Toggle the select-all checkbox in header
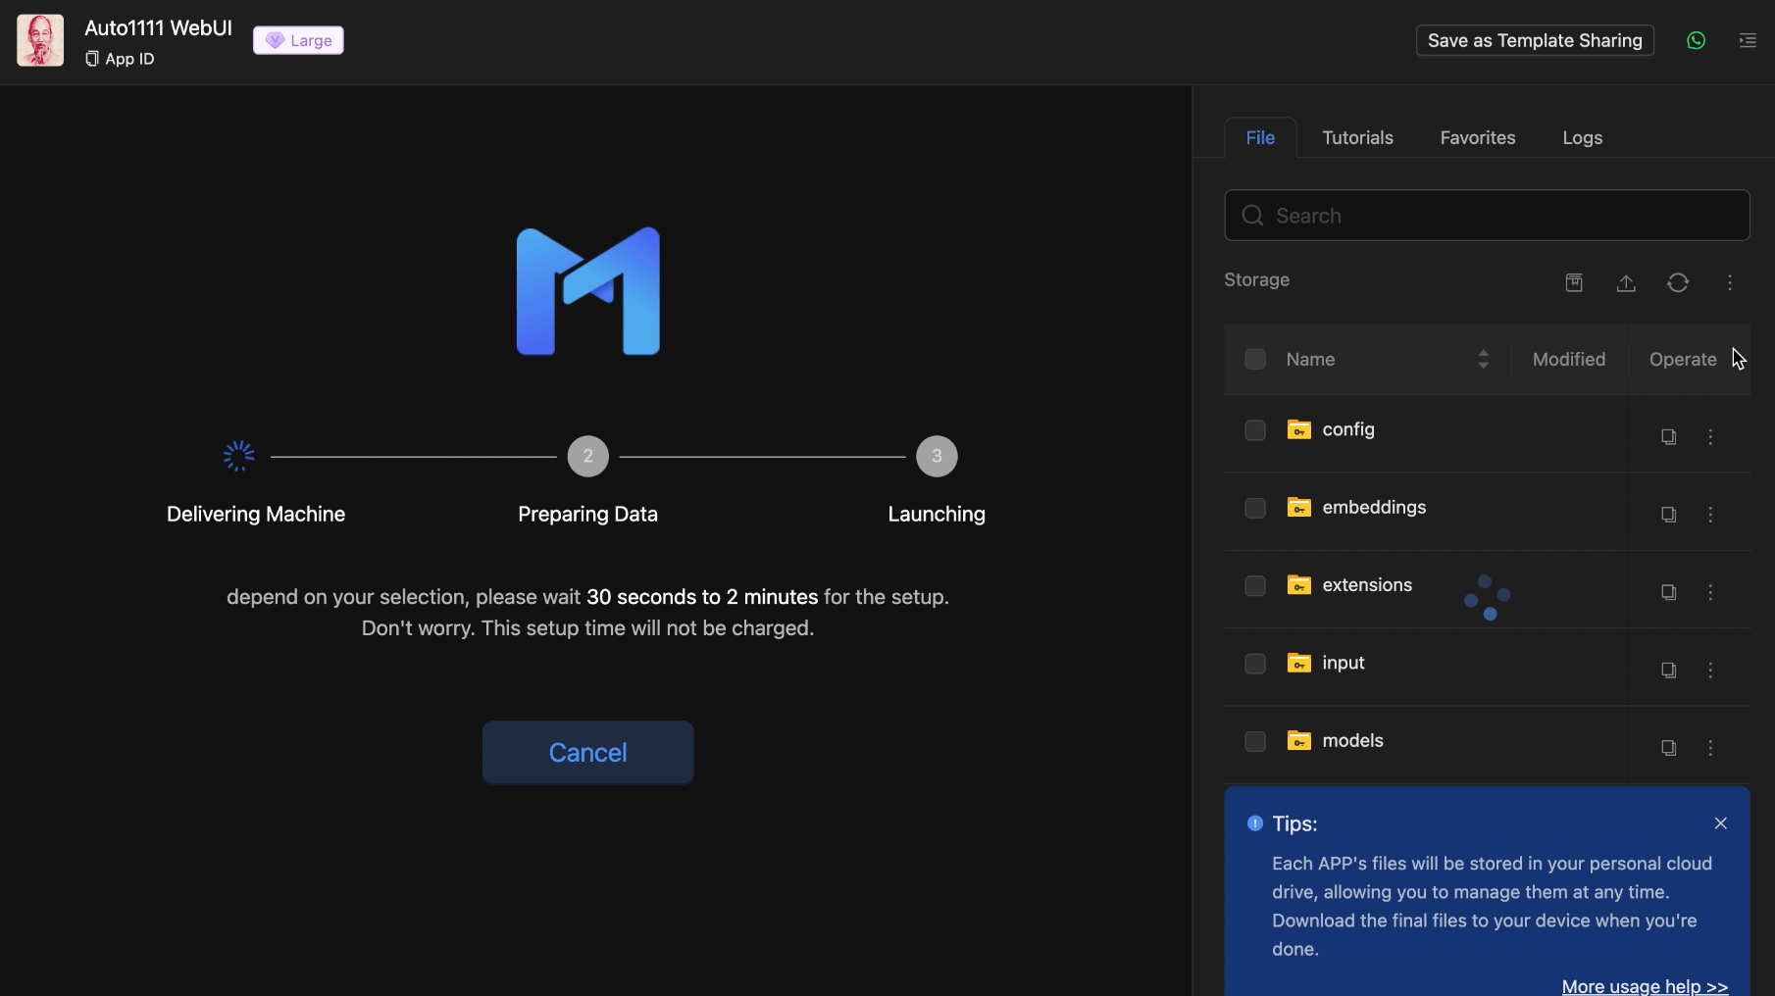Image resolution: width=1775 pixels, height=996 pixels. coord(1255,360)
